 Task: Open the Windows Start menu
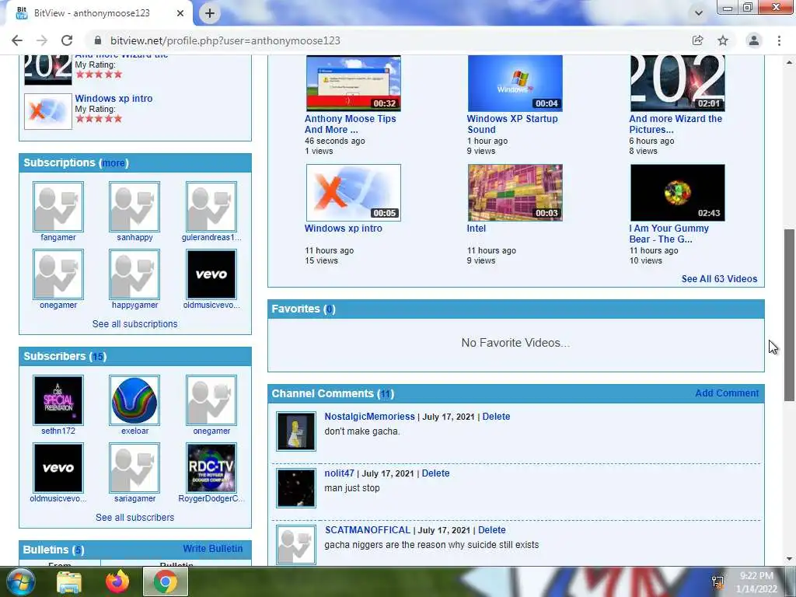tap(19, 581)
